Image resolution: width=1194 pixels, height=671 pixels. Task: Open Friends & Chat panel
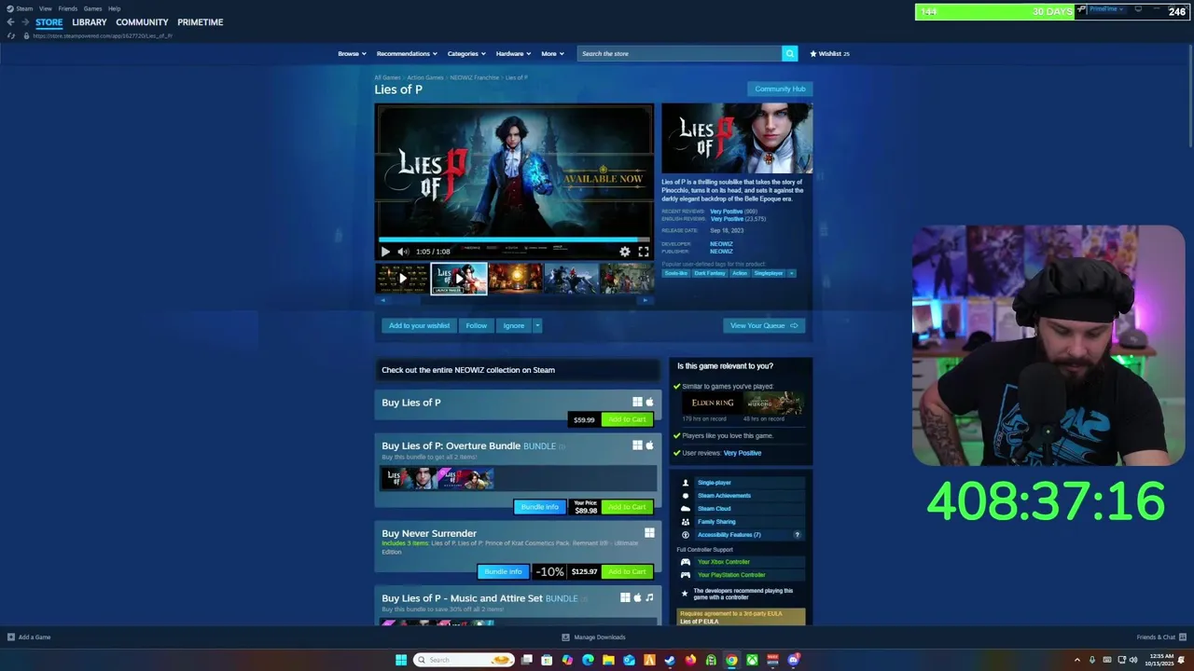tap(1160, 637)
